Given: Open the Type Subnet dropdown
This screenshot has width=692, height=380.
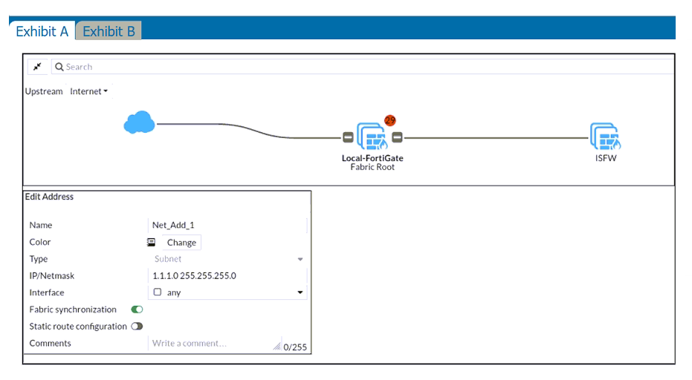Looking at the screenshot, I should [x=227, y=259].
